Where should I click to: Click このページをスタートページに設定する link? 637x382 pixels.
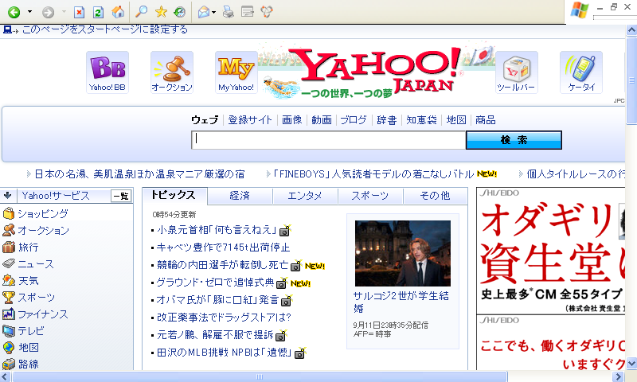(105, 29)
